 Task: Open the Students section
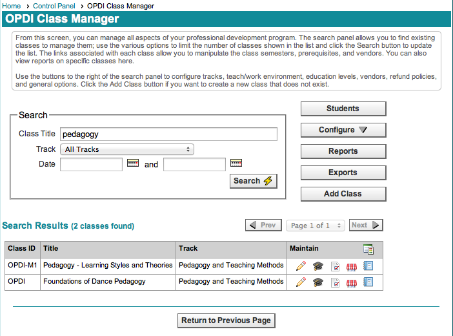pyautogui.click(x=343, y=109)
